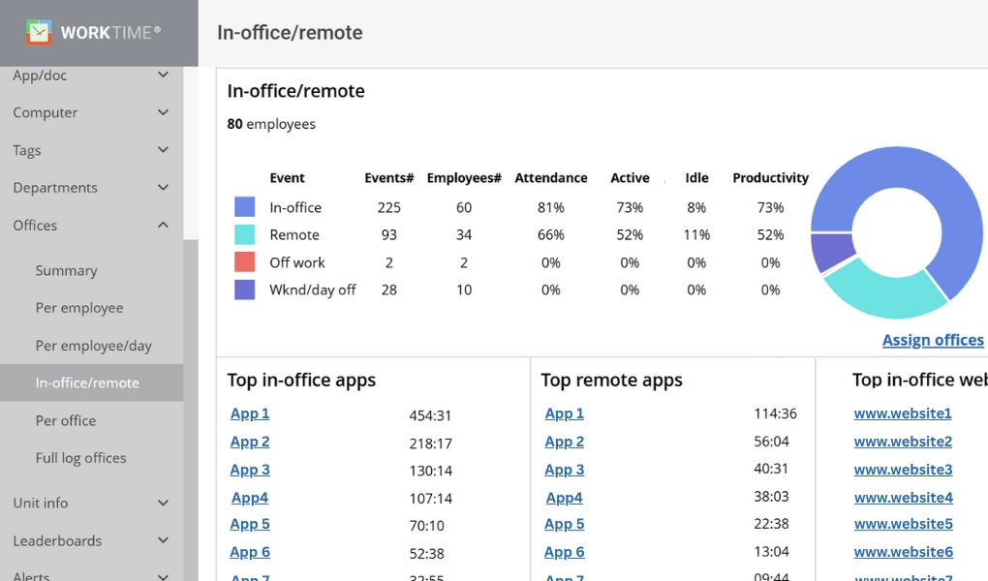Select the Per employee/day report
The height and width of the screenshot is (581, 988).
tap(92, 345)
